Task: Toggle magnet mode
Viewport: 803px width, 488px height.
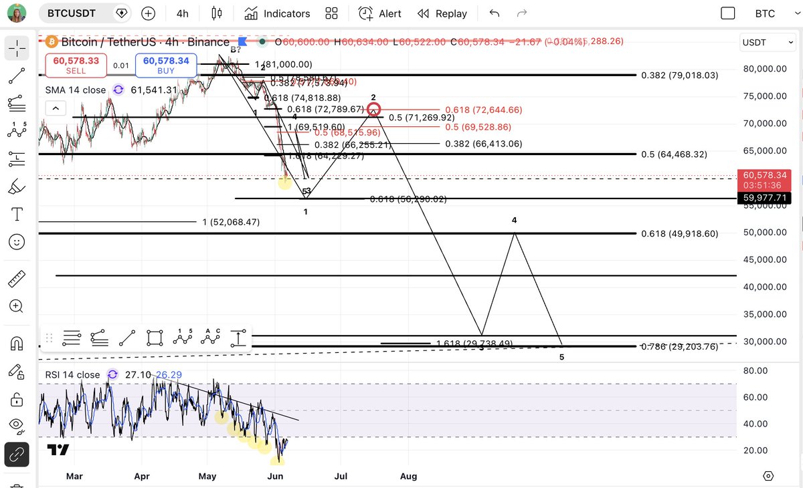Action: (x=17, y=343)
